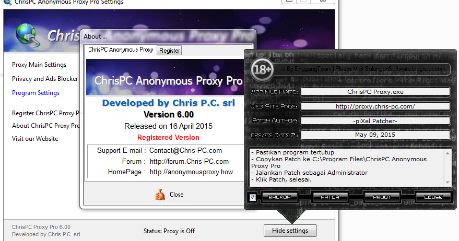Click Released on 16 April 2015 text
The width and height of the screenshot is (459, 241).
click(168, 126)
